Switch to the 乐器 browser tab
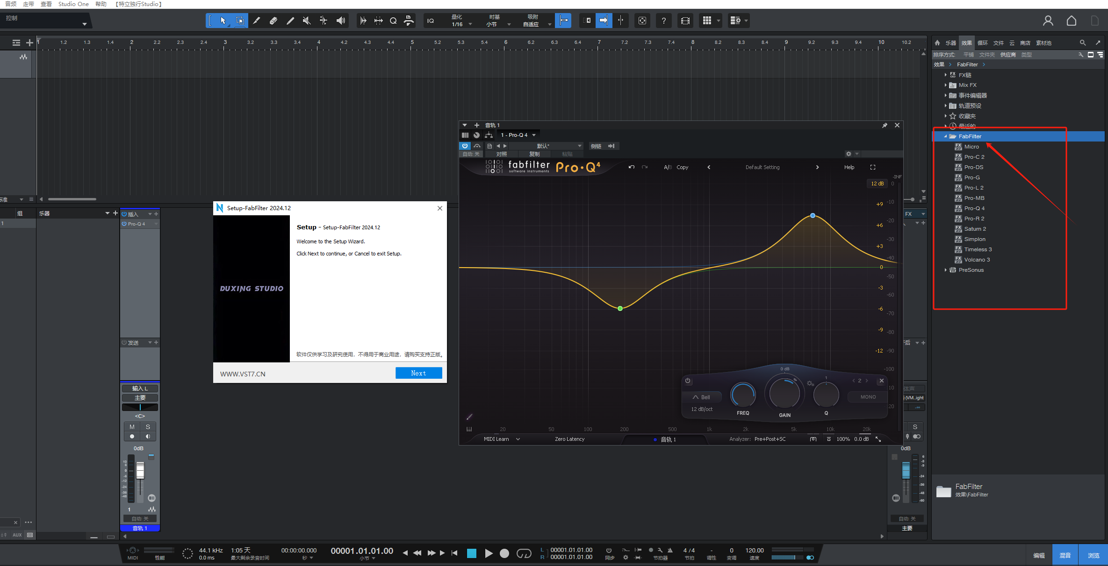The height and width of the screenshot is (566, 1108). tap(951, 43)
